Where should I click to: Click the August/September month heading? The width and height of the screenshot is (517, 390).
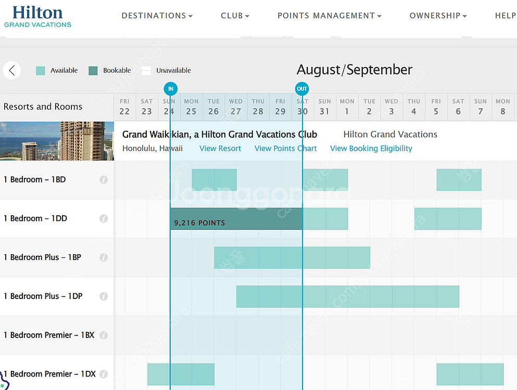tap(355, 70)
